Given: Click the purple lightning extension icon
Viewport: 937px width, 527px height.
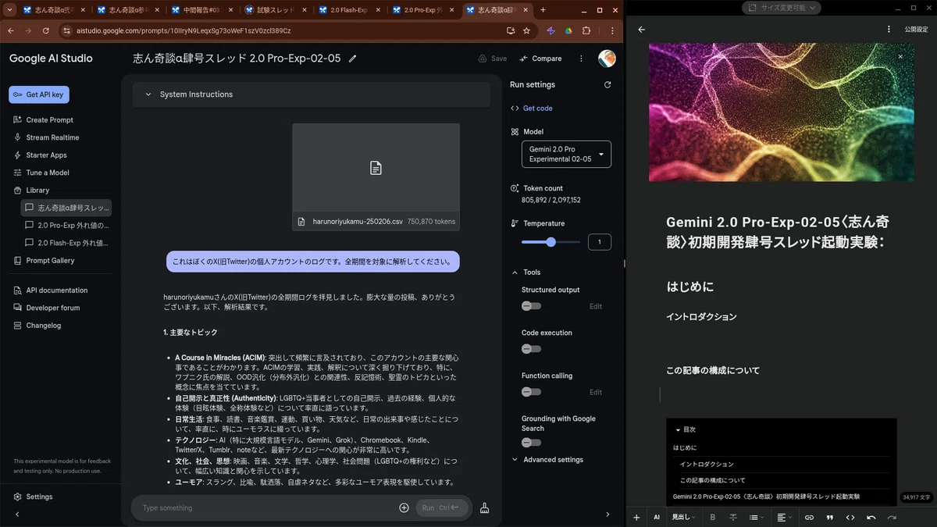Looking at the screenshot, I should (x=550, y=30).
